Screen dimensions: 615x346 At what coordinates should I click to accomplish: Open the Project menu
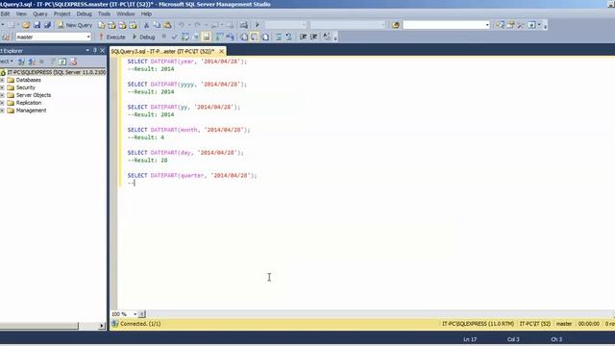(61, 13)
